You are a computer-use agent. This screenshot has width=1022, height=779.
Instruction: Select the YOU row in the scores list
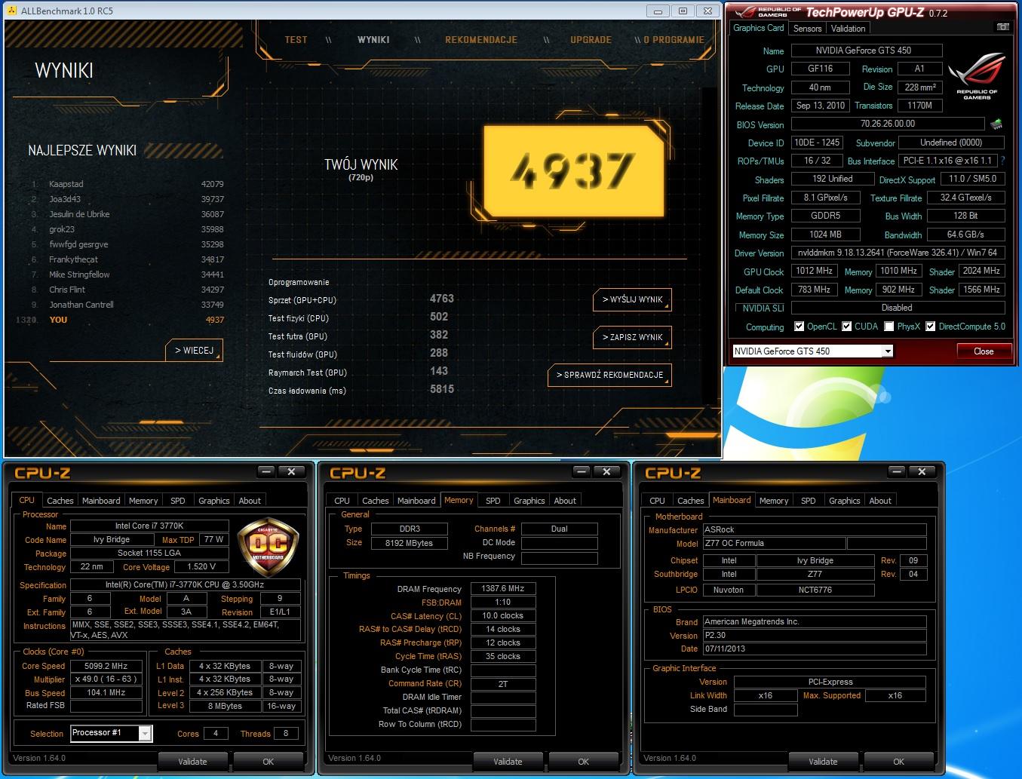coord(121,320)
